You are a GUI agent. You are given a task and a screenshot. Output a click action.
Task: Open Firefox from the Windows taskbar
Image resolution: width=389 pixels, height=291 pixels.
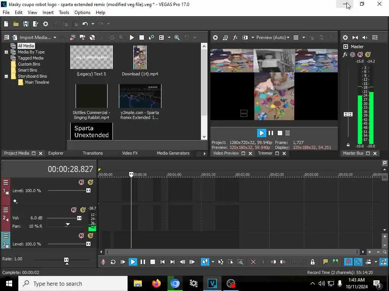click(x=156, y=283)
